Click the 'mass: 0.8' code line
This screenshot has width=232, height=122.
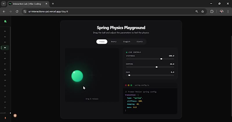click(x=132, y=107)
